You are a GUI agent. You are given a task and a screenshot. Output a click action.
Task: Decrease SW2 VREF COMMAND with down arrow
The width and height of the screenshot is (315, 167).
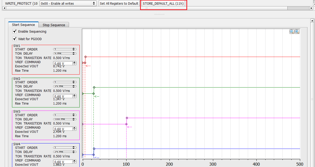74,97
